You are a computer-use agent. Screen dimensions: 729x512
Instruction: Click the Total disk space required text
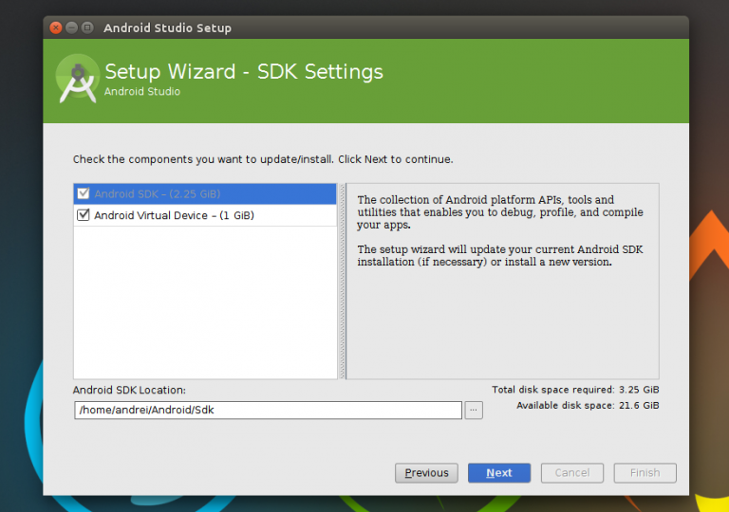[575, 390]
